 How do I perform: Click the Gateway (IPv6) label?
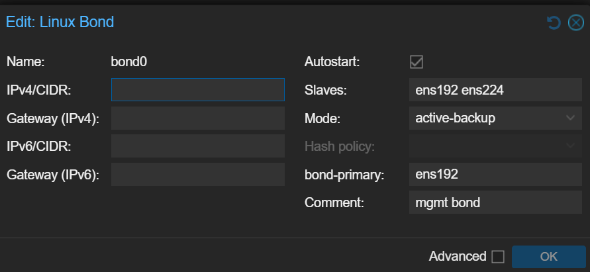[53, 175]
